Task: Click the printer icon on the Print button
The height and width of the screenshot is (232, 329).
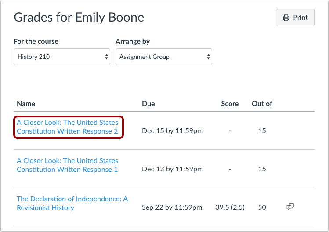Action: [286, 18]
